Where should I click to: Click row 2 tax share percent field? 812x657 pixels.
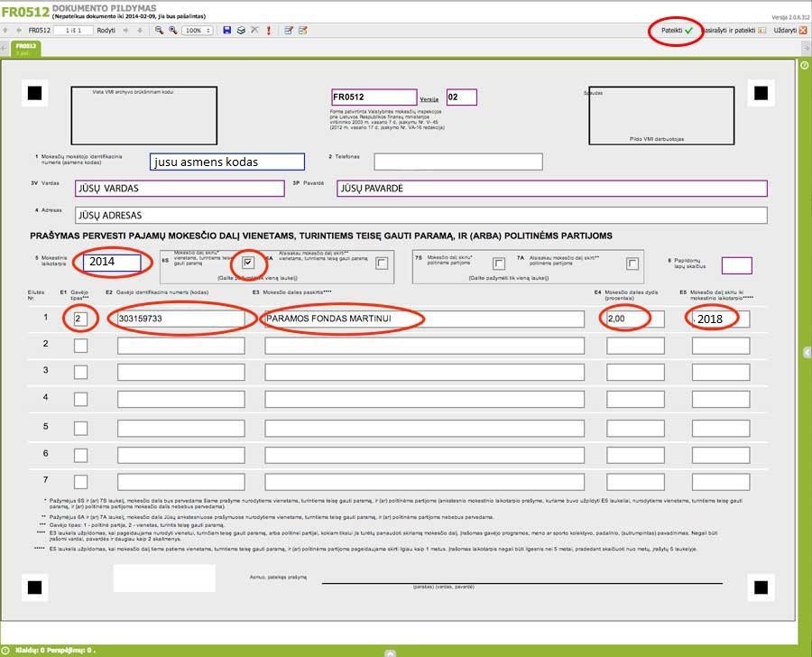[x=635, y=346]
